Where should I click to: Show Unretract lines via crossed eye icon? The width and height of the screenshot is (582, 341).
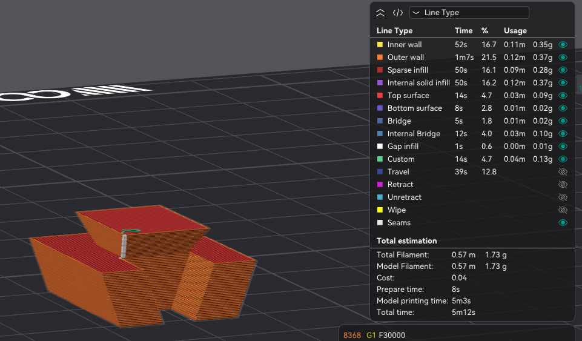(x=563, y=197)
